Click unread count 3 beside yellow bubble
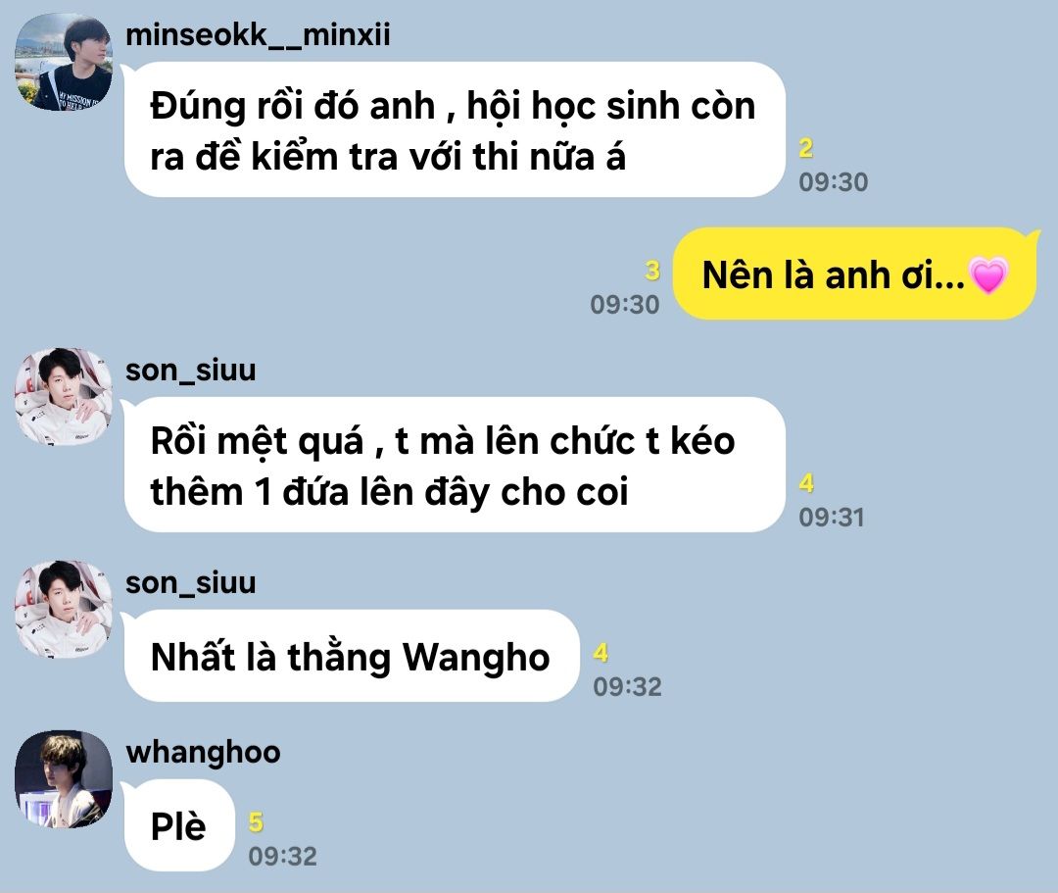Image resolution: width=1058 pixels, height=893 pixels. (x=651, y=270)
